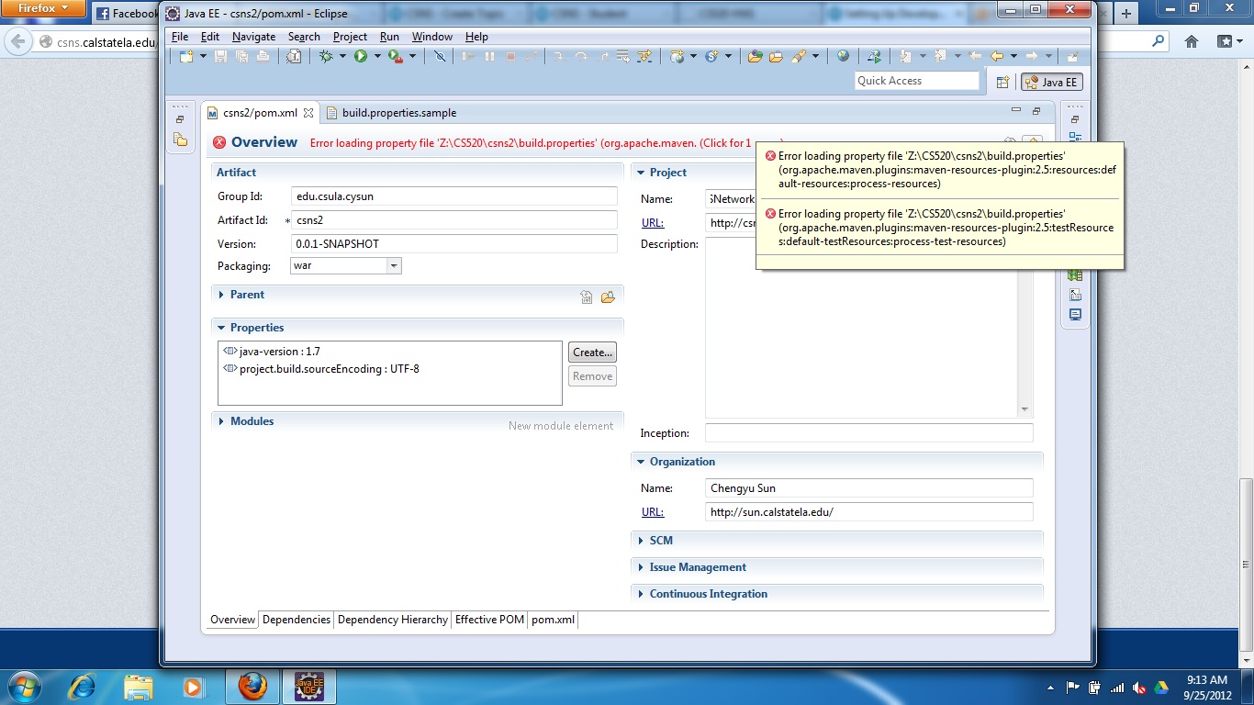Launch Firefox from the Windows taskbar
Screen dimensions: 1254x705
(252, 686)
